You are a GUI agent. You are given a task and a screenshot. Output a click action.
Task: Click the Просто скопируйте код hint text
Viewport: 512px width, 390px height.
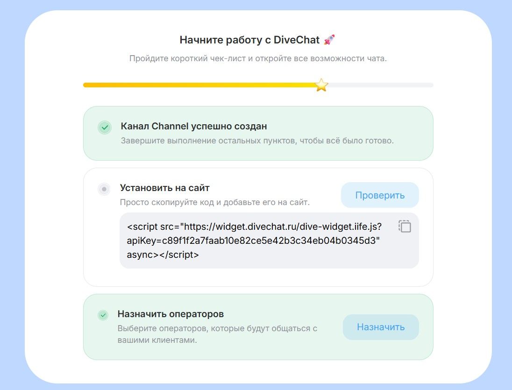point(215,202)
